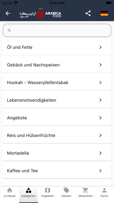Open Hookah - Wasserpfeifentabak category
Screen dimensions: 114x203
pos(57,83)
